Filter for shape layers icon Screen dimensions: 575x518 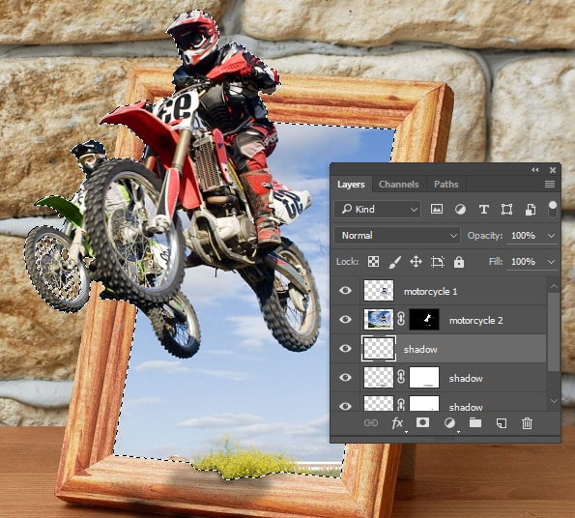(x=506, y=210)
